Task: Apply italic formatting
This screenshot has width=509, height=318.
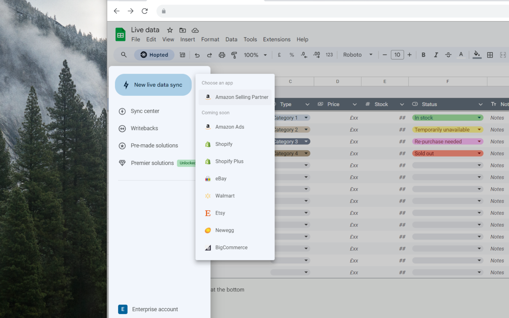Action: 436,54
